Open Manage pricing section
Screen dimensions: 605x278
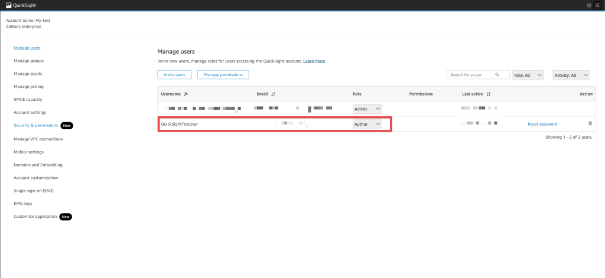click(28, 87)
